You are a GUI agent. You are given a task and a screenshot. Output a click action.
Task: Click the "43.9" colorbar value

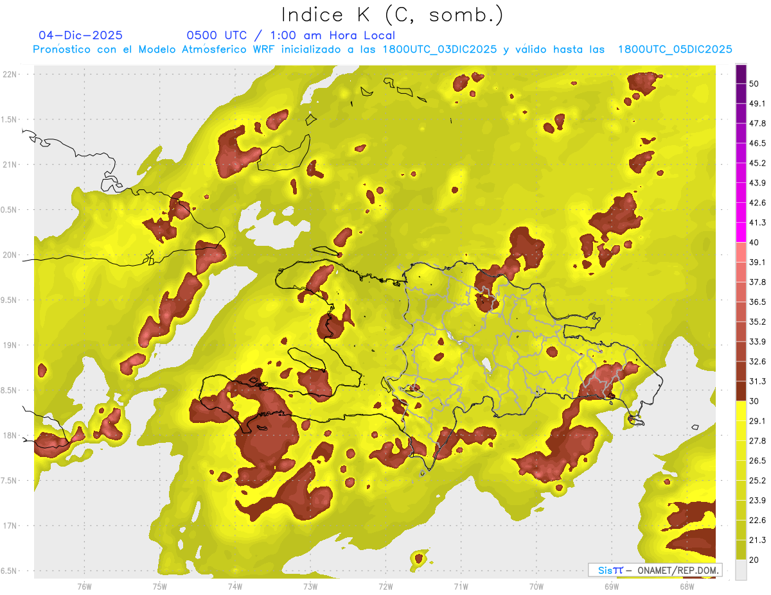758,183
